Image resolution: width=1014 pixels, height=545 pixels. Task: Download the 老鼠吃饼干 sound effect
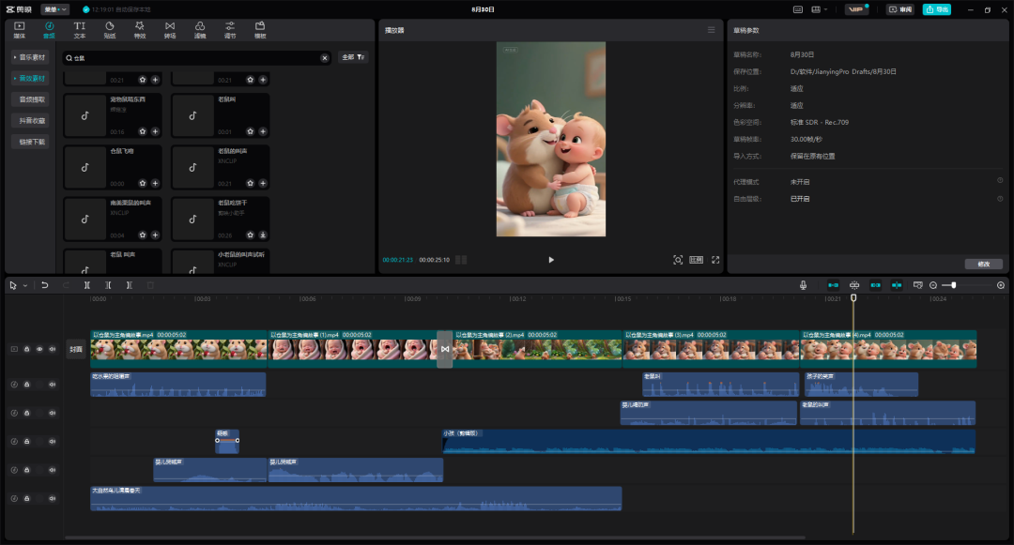(x=263, y=235)
